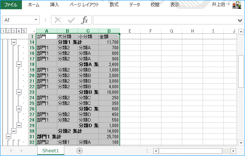Click the vertical scrollbar down arrow
Viewport: 245px width, 156px height.
241,143
